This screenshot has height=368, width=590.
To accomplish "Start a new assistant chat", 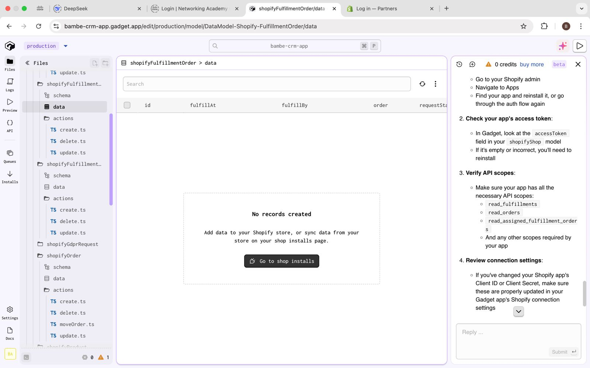I will point(472,64).
